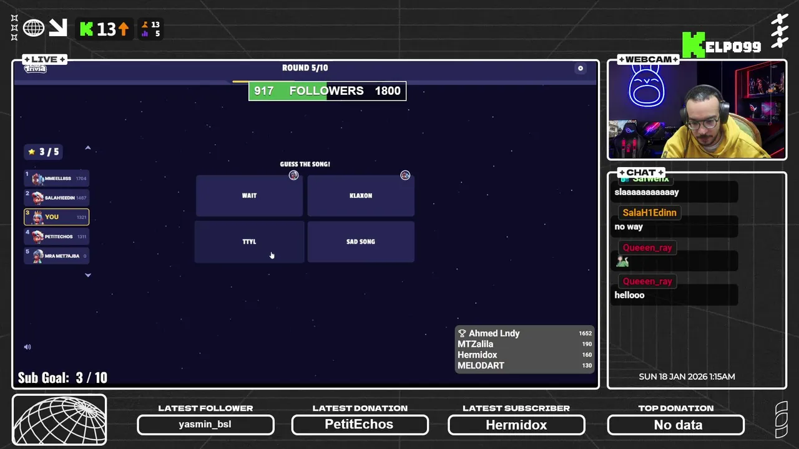Click the GUESS THE SONG! prompt
Viewport: 799px width, 449px height.
(305, 164)
